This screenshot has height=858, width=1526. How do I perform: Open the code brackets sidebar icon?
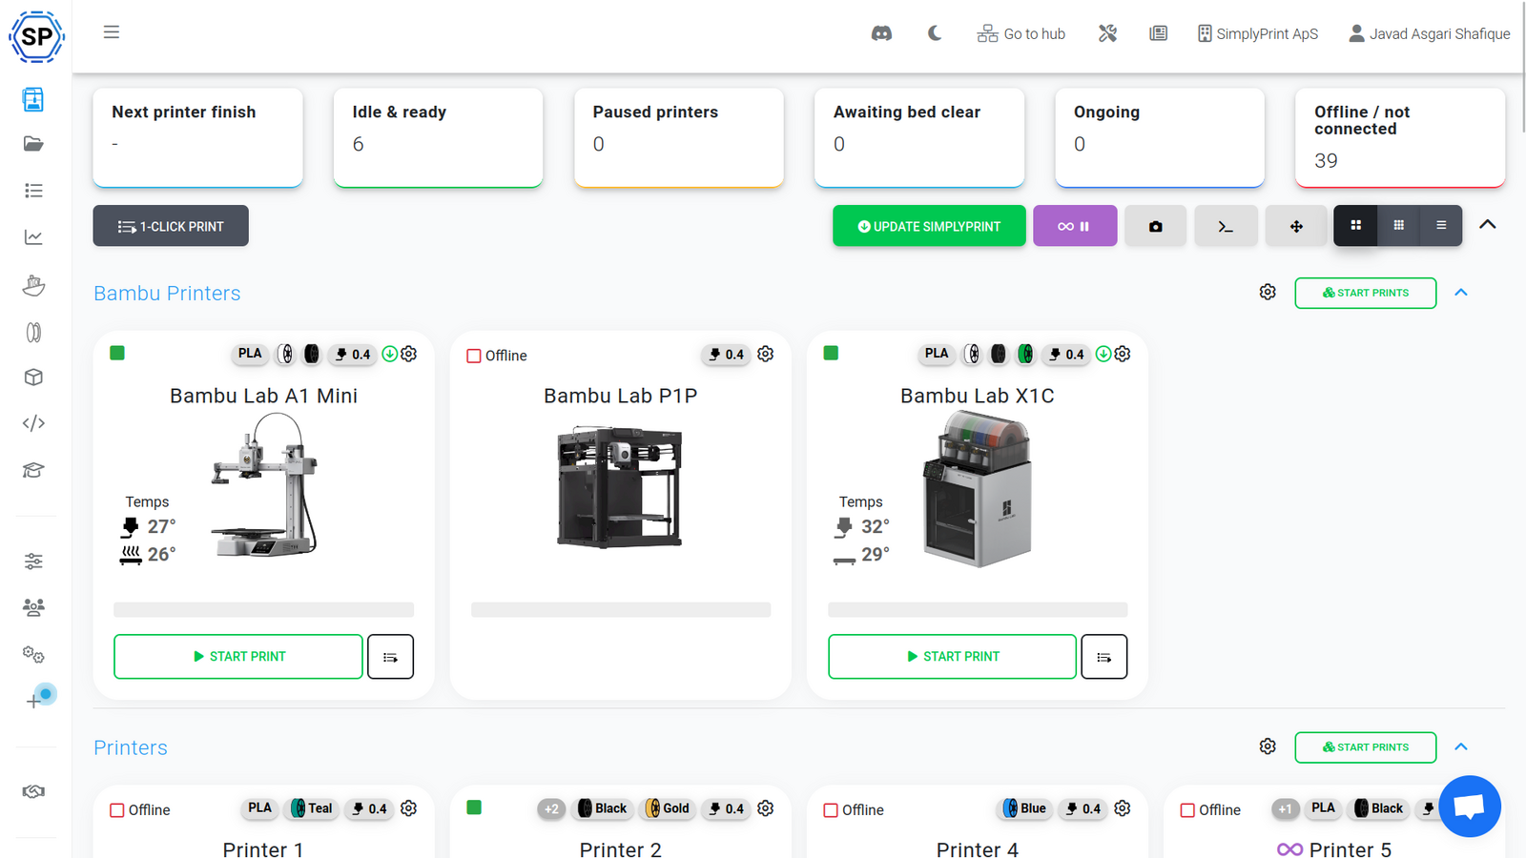[x=33, y=423]
